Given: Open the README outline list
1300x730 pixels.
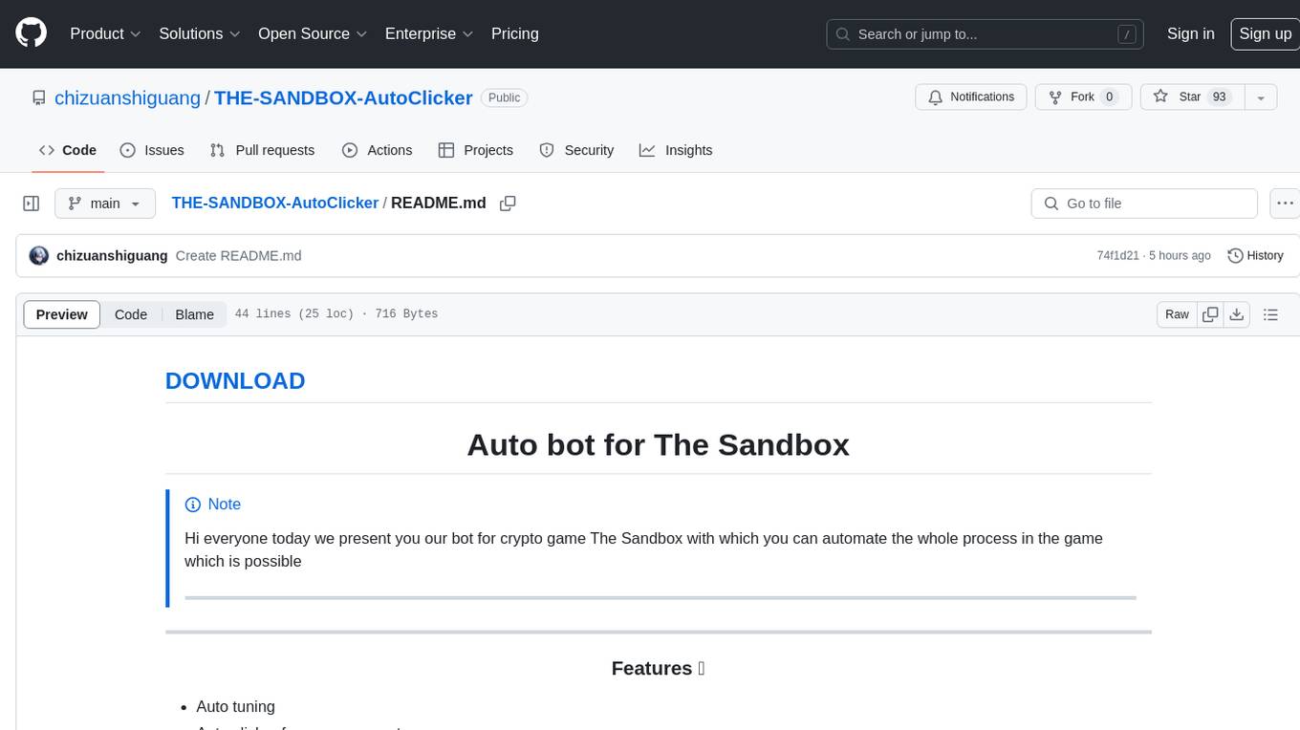Looking at the screenshot, I should click(1270, 314).
